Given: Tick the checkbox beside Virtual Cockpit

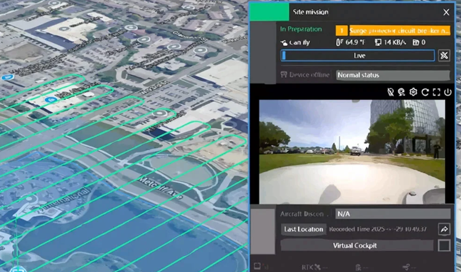Looking at the screenshot, I should point(444,245).
